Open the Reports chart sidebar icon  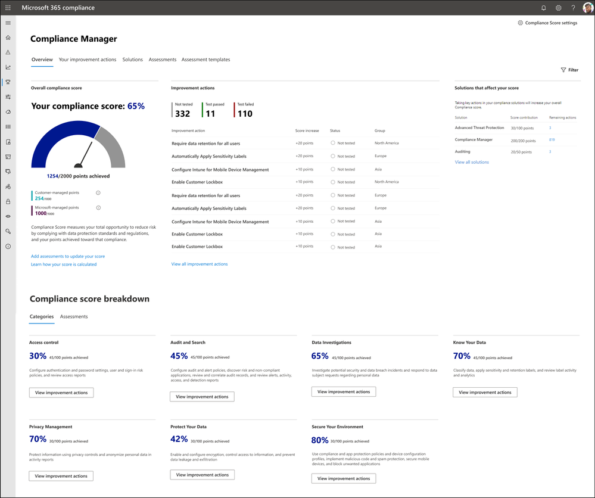pyautogui.click(x=8, y=67)
